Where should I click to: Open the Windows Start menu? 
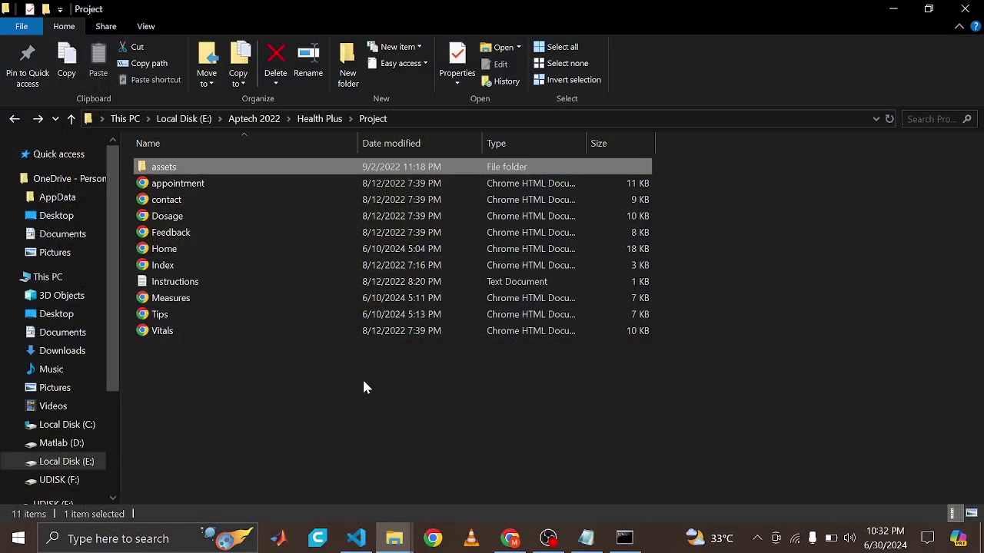pyautogui.click(x=18, y=538)
